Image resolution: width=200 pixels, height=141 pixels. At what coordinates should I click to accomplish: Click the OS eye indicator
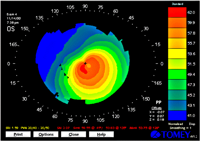(11, 29)
